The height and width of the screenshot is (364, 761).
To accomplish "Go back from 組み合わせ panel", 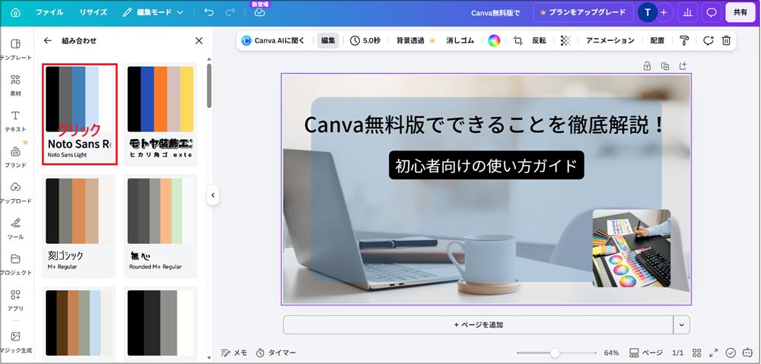I will (x=47, y=41).
